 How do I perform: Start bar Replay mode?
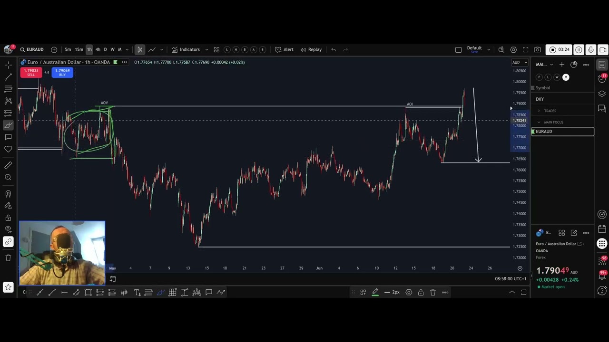pyautogui.click(x=311, y=49)
